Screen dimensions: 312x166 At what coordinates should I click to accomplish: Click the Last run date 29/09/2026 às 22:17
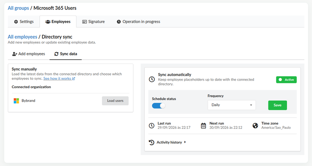pyautogui.click(x=174, y=128)
